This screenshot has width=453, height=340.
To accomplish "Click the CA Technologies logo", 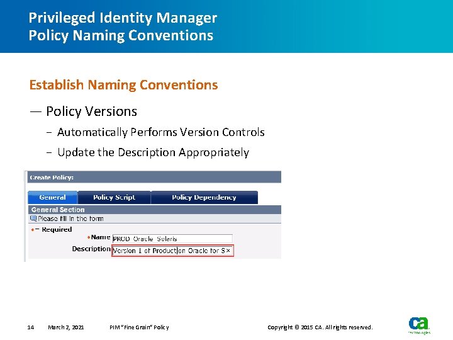I will click(419, 326).
